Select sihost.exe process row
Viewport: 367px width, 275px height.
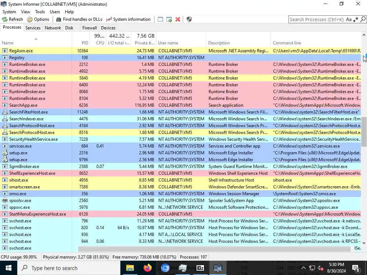(x=181, y=180)
